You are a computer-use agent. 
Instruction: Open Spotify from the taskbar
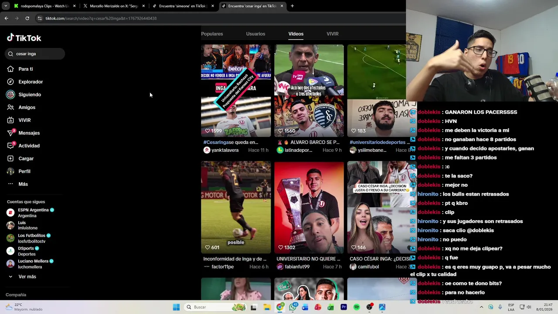tap(357, 307)
